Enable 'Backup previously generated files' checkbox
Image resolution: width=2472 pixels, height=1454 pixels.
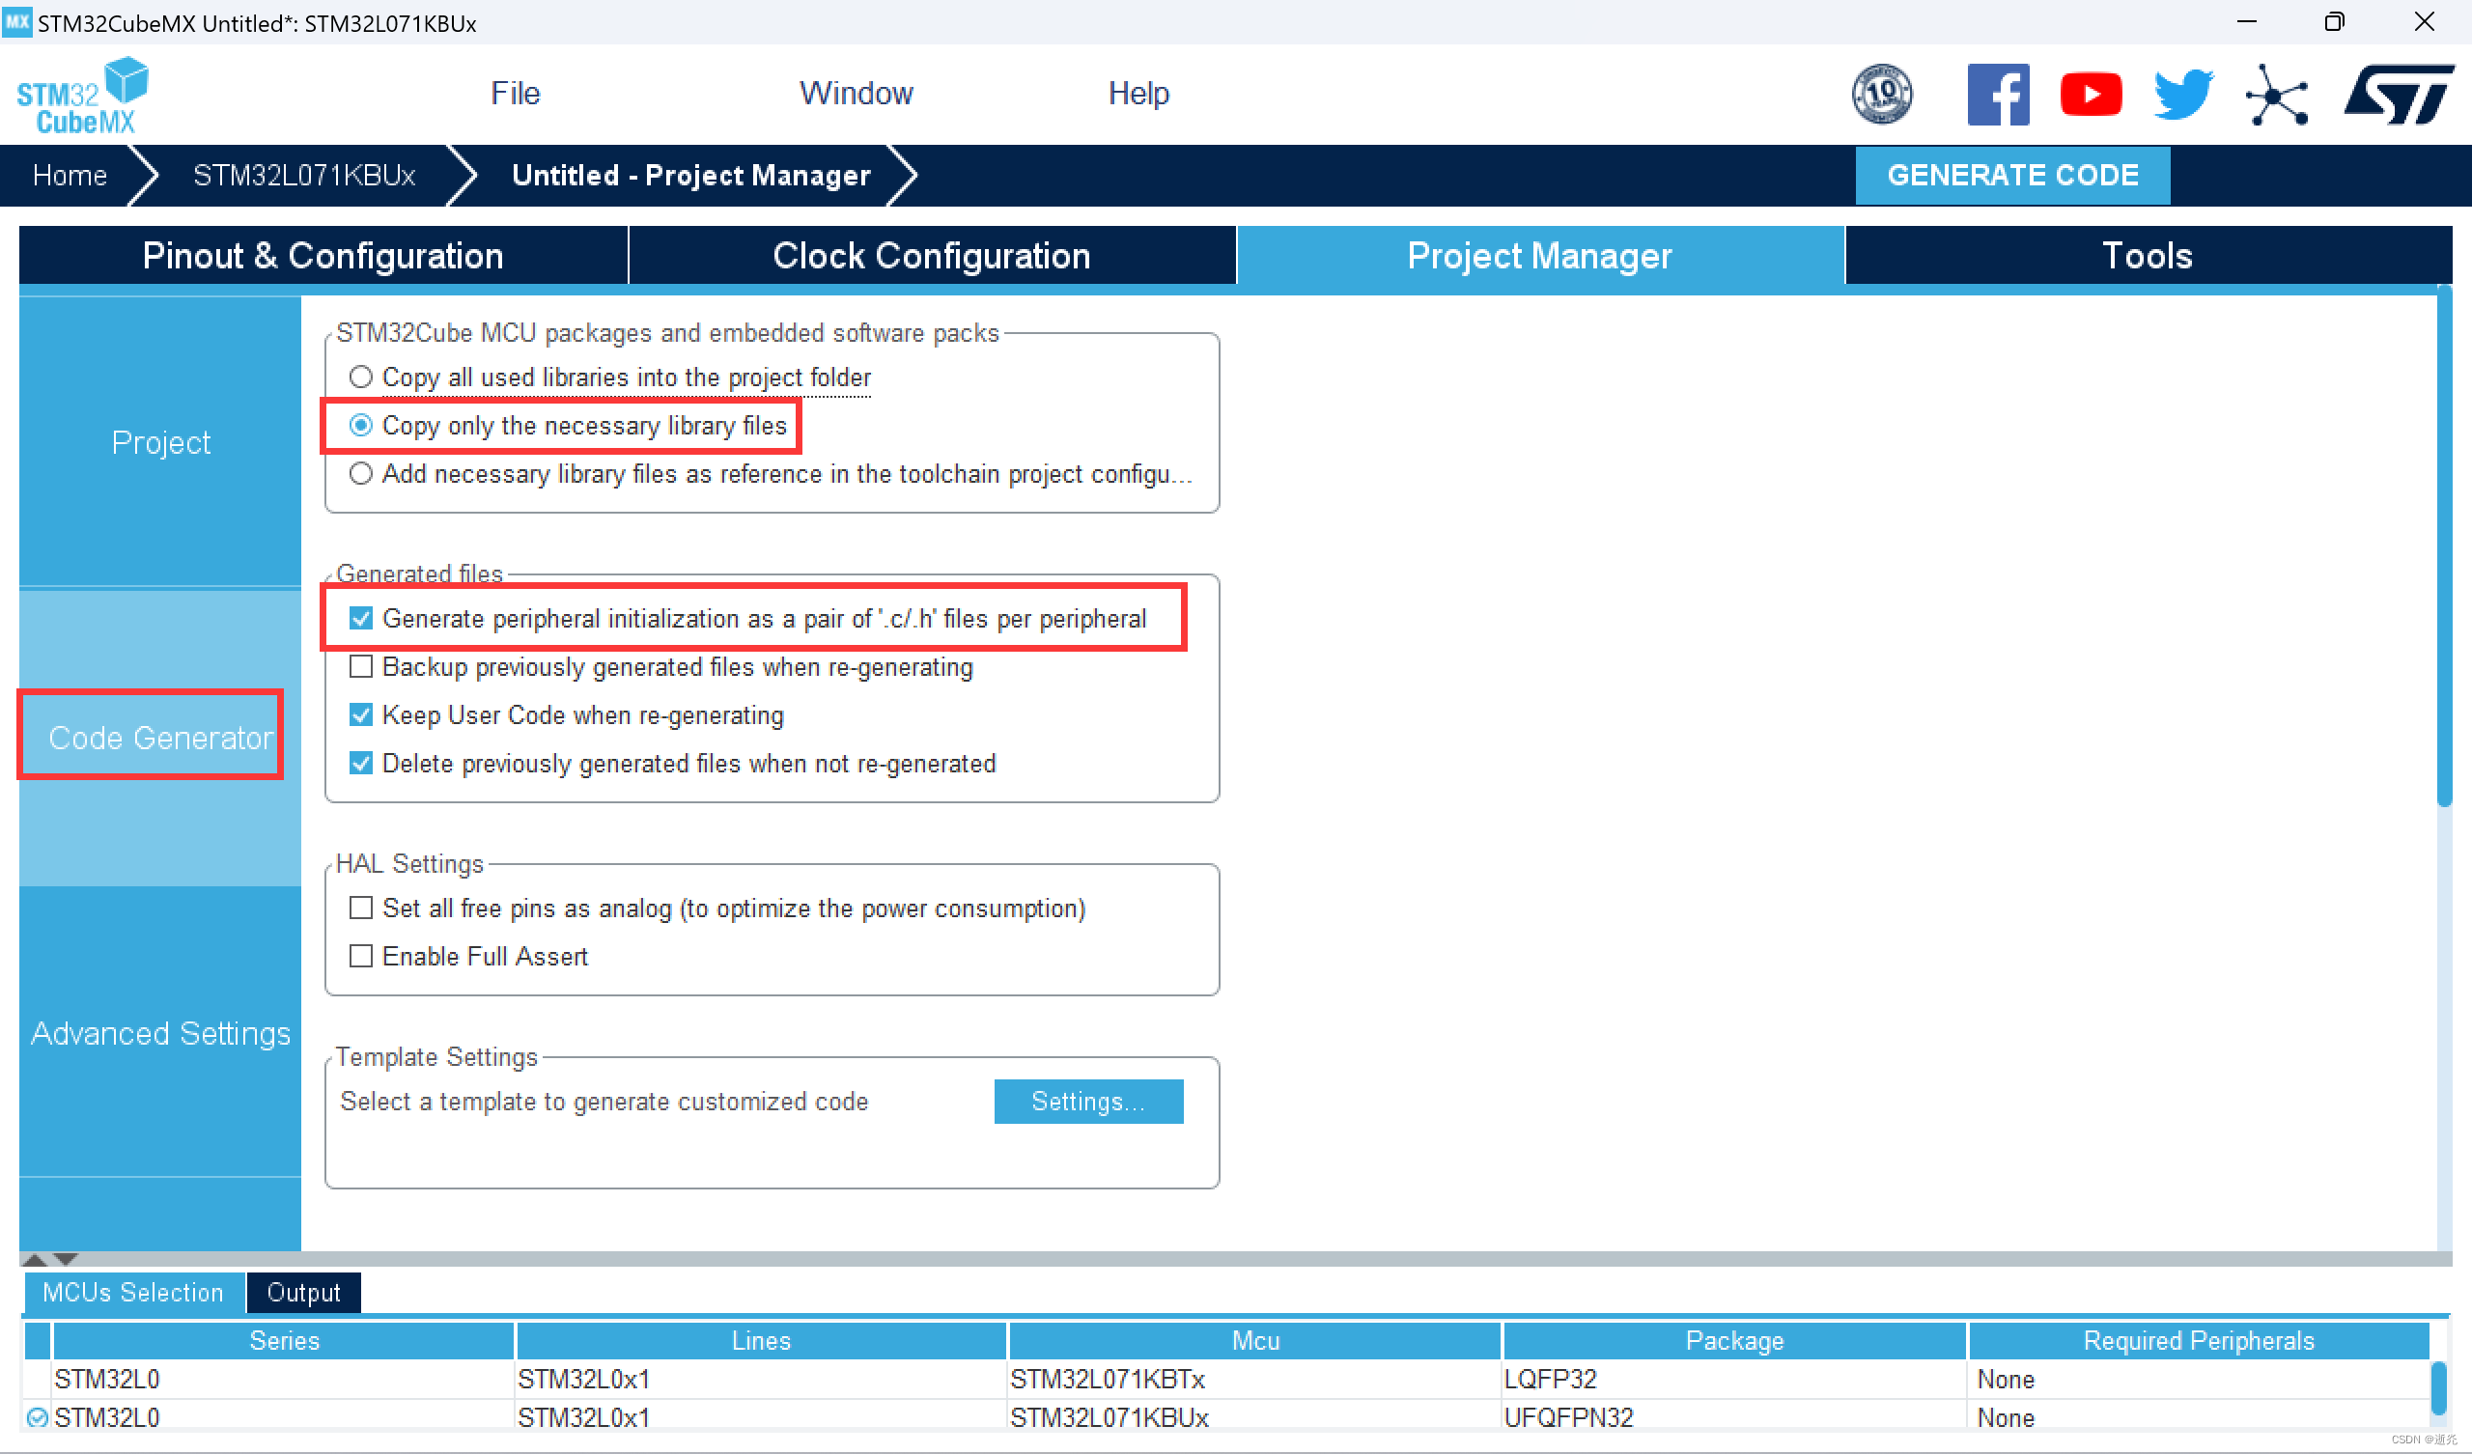click(361, 666)
